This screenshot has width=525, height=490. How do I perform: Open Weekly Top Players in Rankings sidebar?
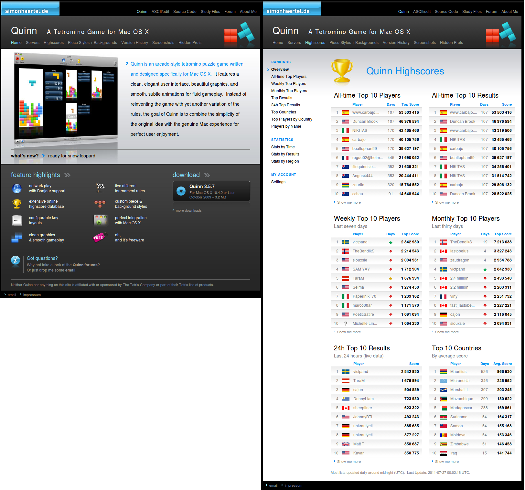289,84
